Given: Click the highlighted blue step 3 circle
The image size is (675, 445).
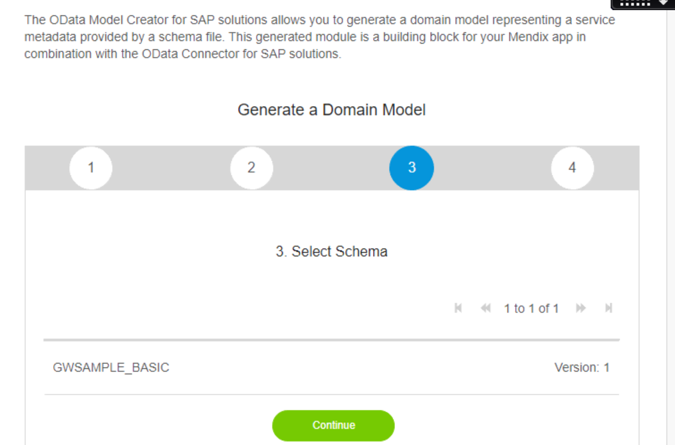Looking at the screenshot, I should pos(412,168).
